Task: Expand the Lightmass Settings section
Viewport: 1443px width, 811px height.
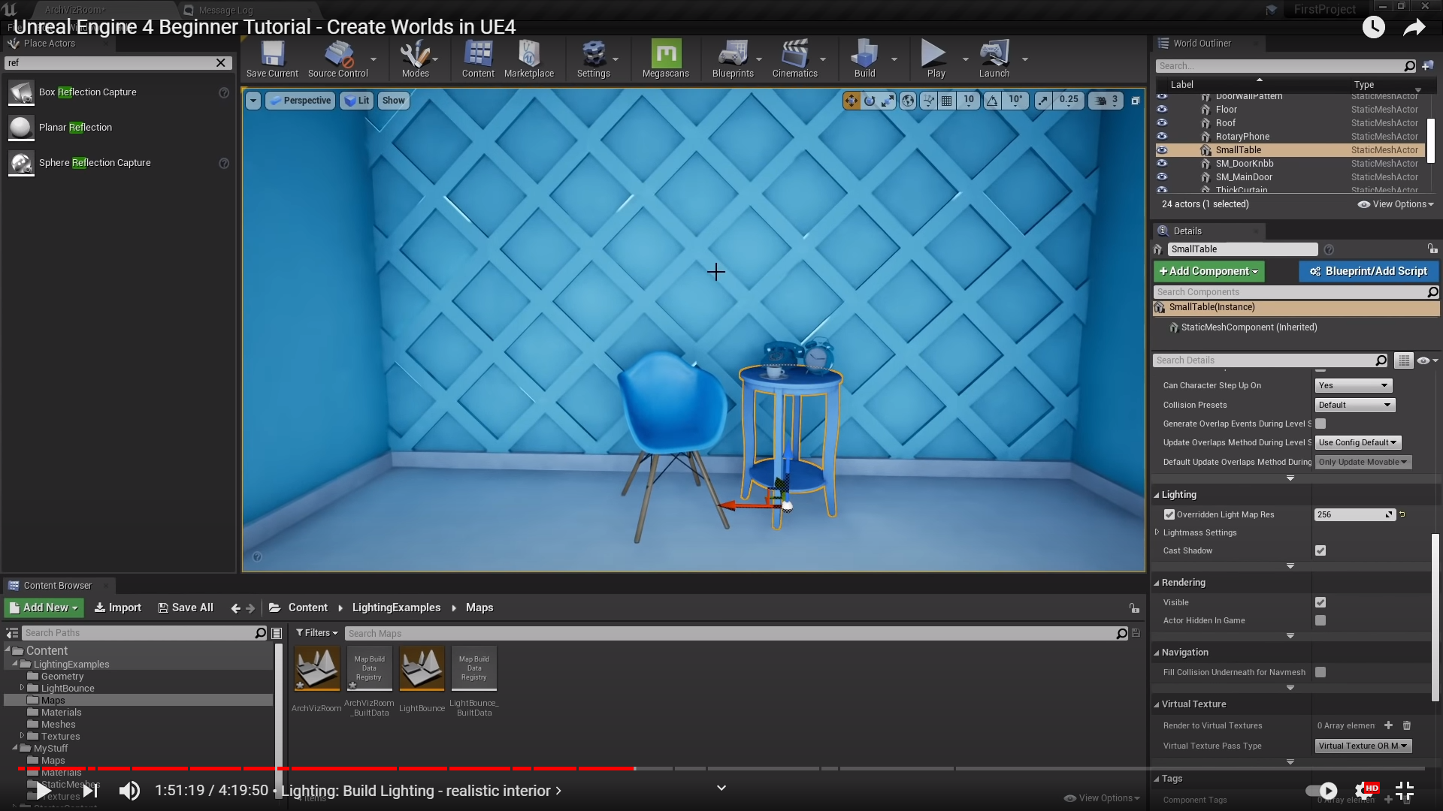Action: (1157, 532)
